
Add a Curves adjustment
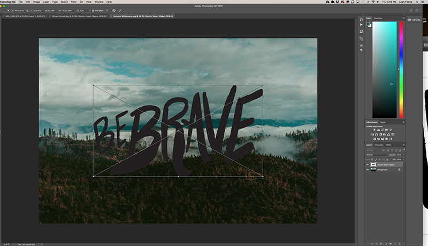pyautogui.click(x=383, y=130)
